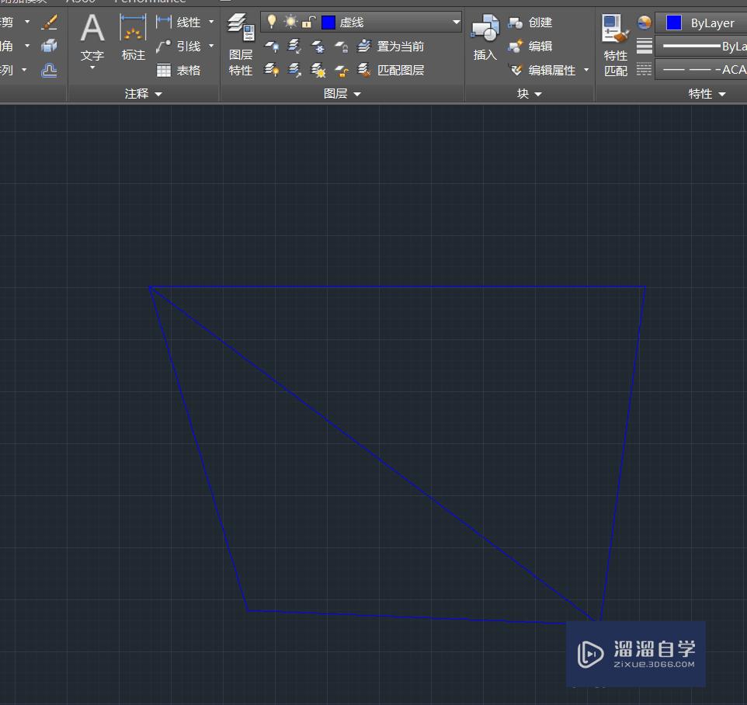This screenshot has width=747, height=705.
Task: Toggle layer freeze with sun icon
Action: (x=290, y=22)
